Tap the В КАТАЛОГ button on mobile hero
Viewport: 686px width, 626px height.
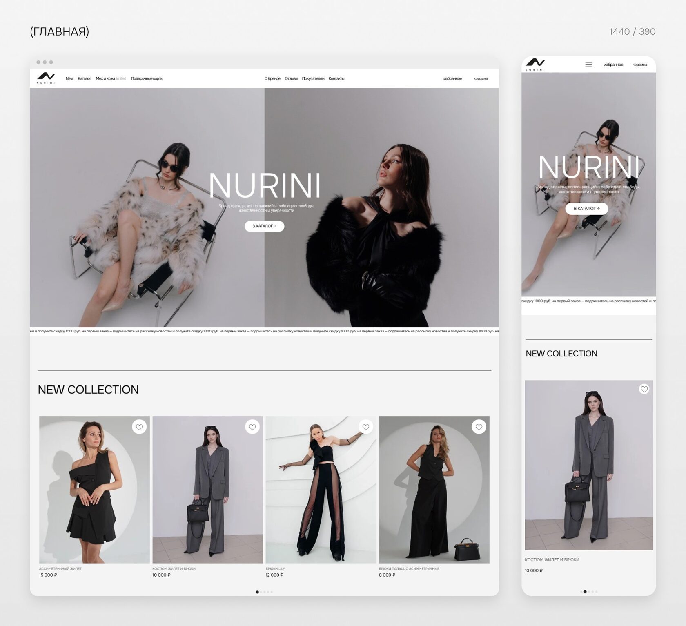(587, 209)
